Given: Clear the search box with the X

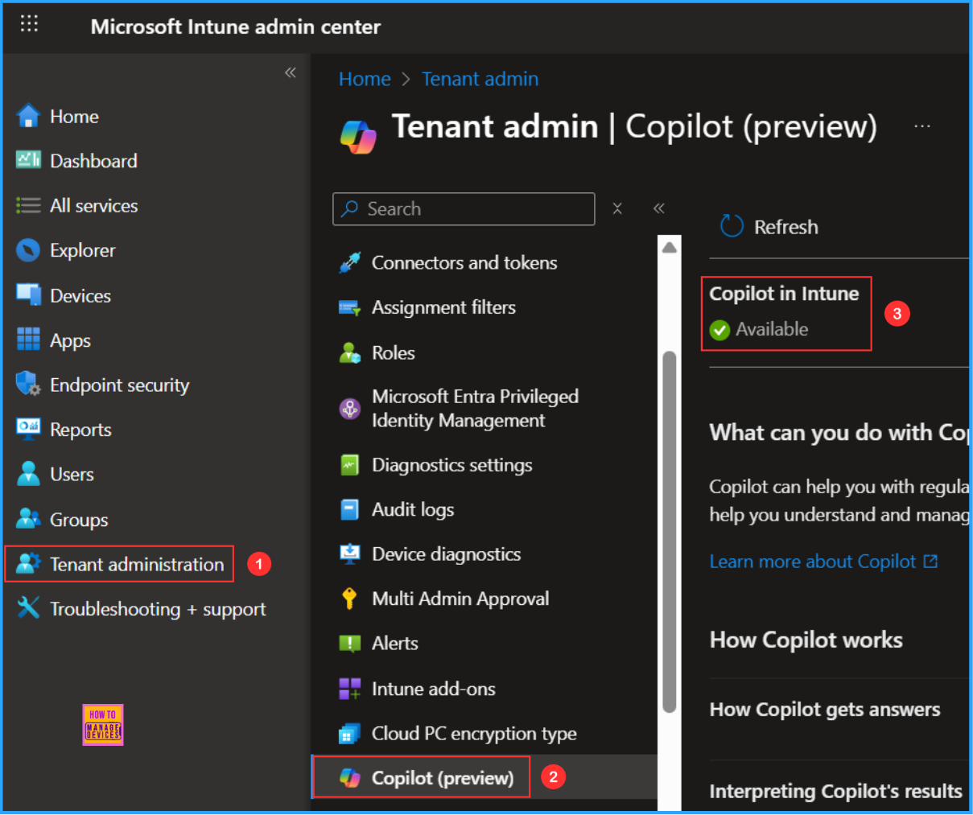Looking at the screenshot, I should [617, 208].
